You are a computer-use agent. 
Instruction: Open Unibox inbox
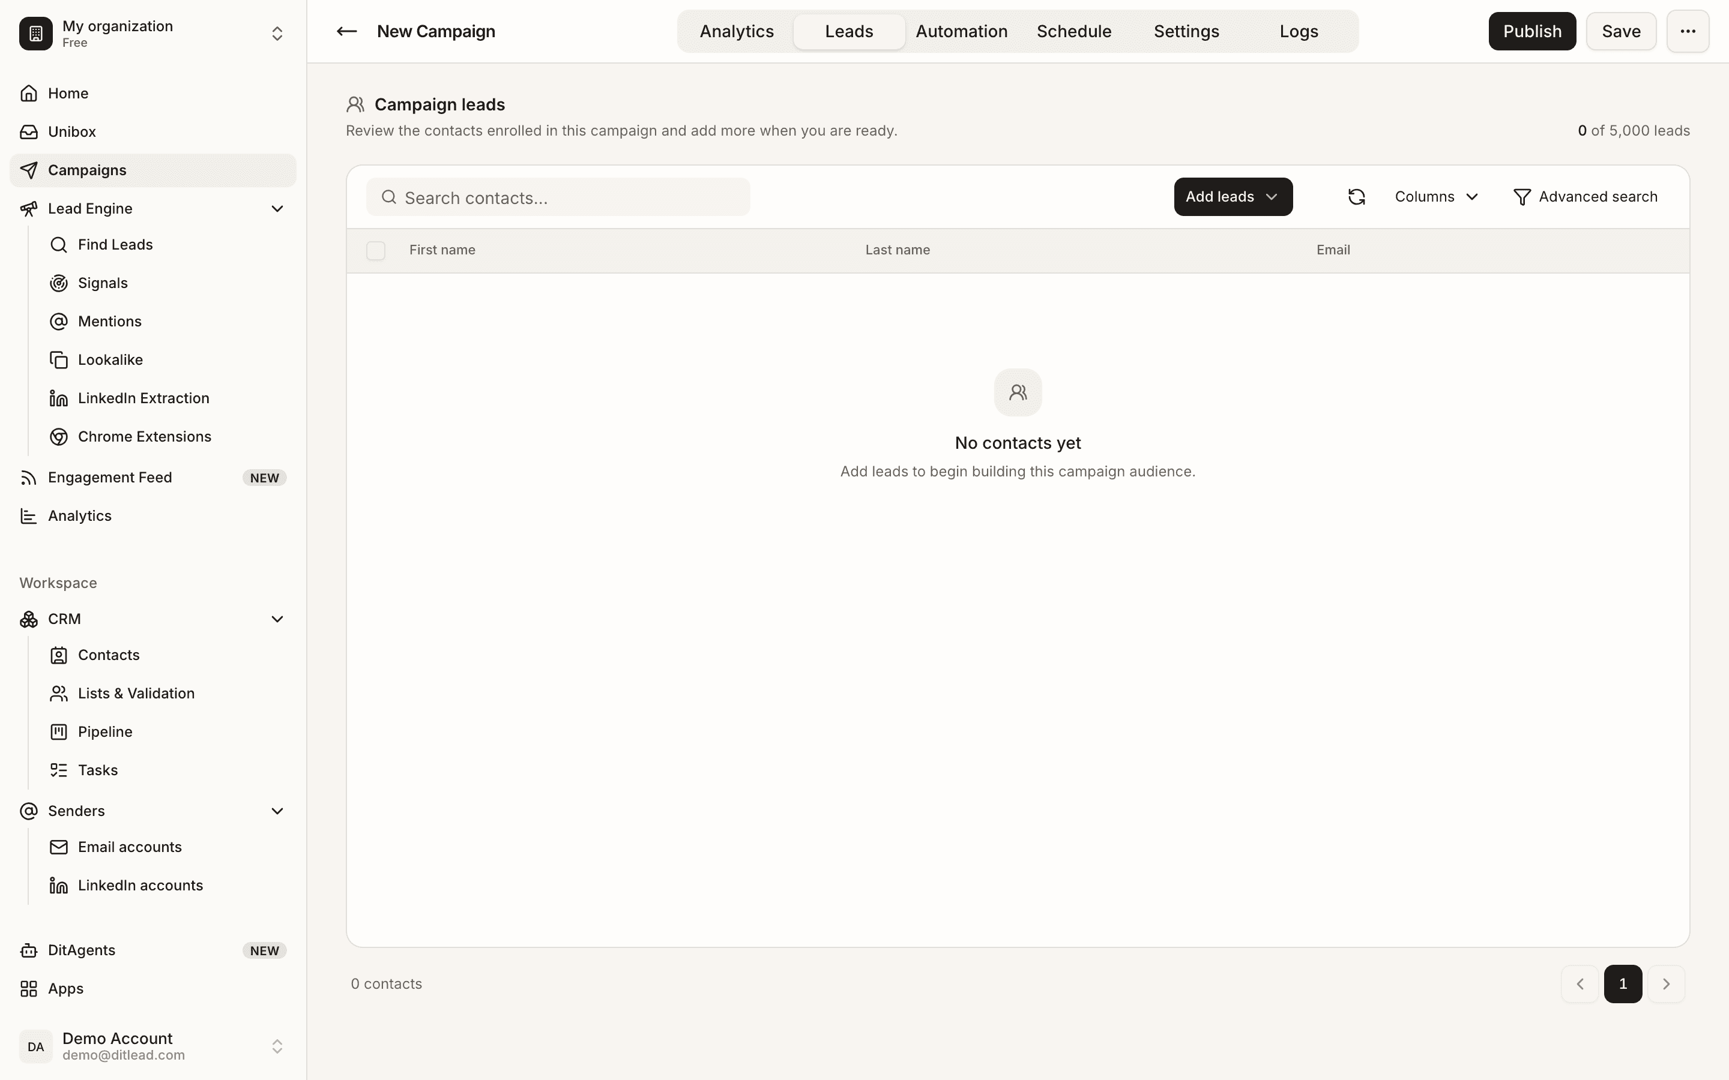(152, 132)
